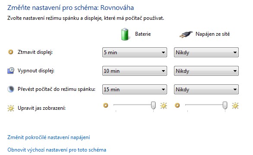This screenshot has width=253, height=155.
Task: Open Vypnout displej battery dropdown showing 10 min
Action: [135, 71]
